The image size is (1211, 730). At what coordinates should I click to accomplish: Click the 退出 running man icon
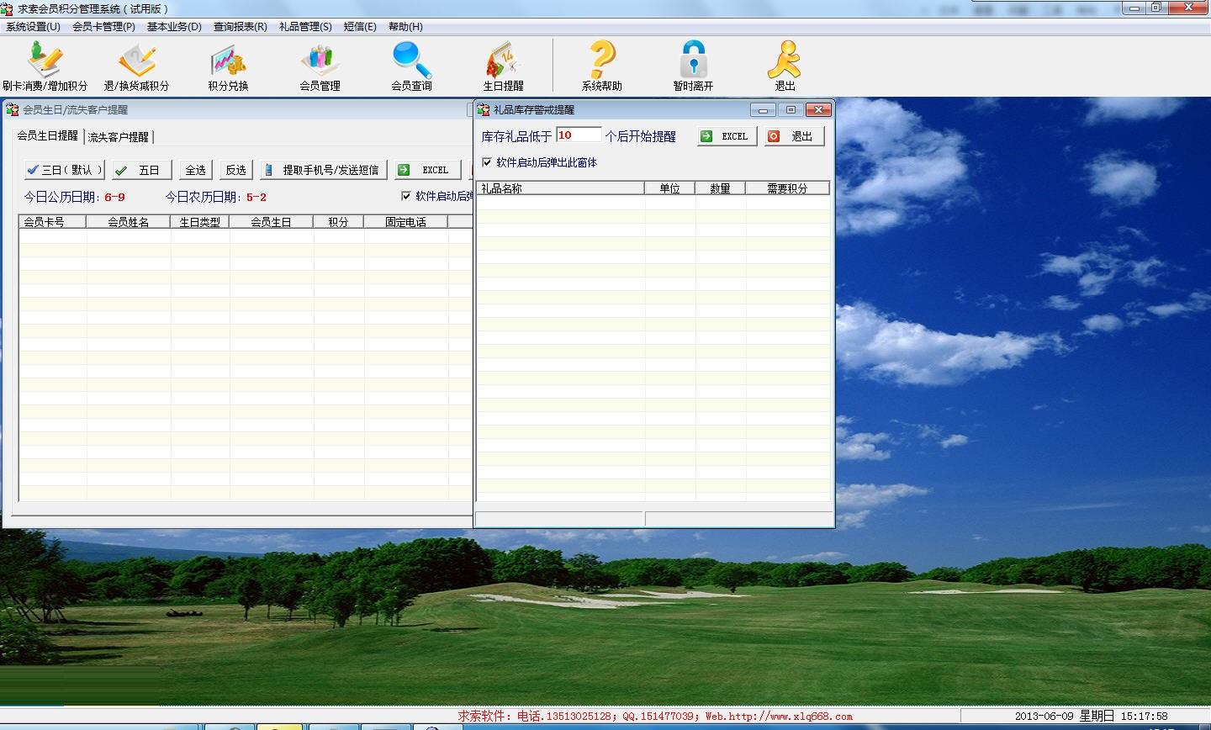point(784,66)
